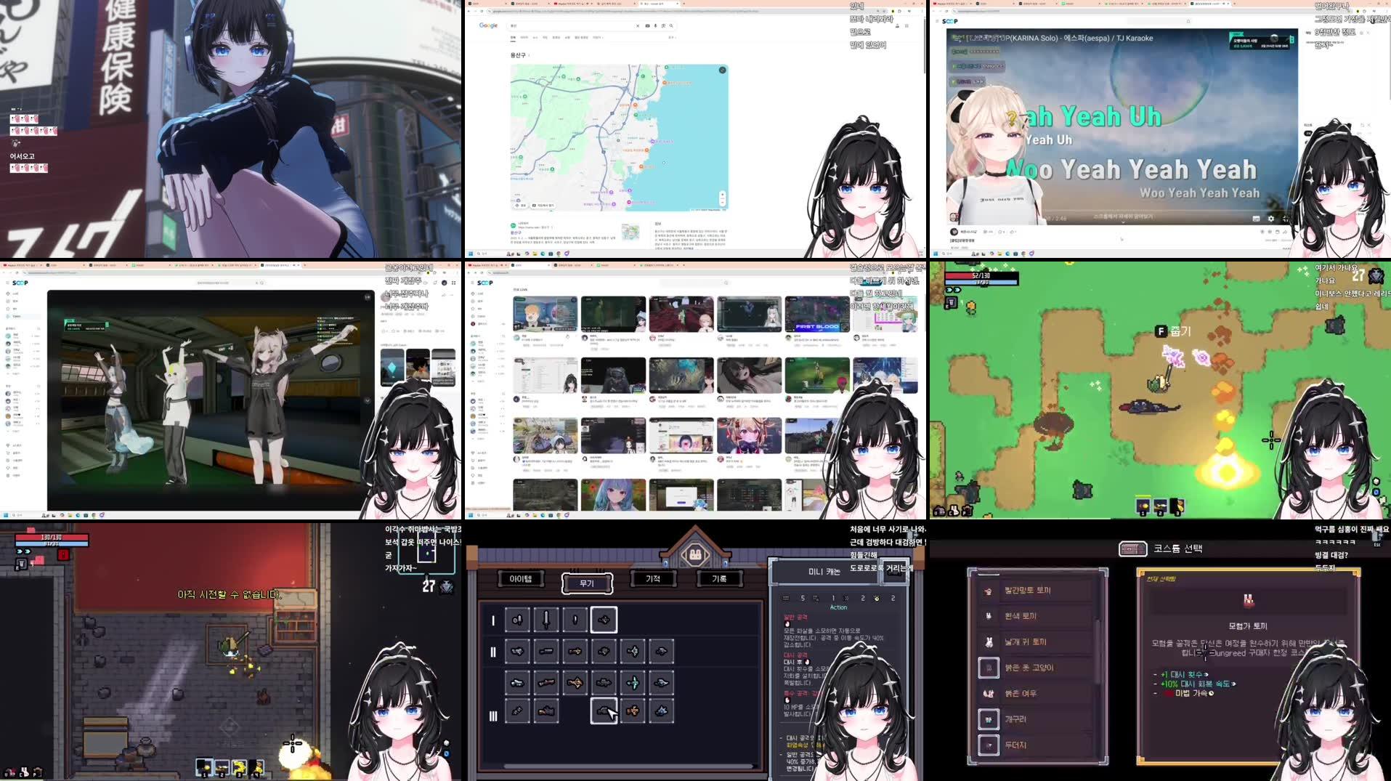Viewport: 1391px width, 781px height.
Task: Open Google Lens image search icon
Action: [x=663, y=25]
